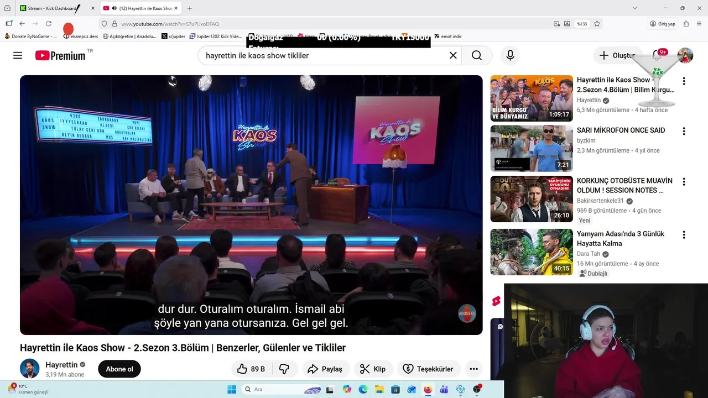Open KORKUNÇ OTOBÜSTE MUAVİN thumbnail
708x398 pixels.
[x=532, y=199]
